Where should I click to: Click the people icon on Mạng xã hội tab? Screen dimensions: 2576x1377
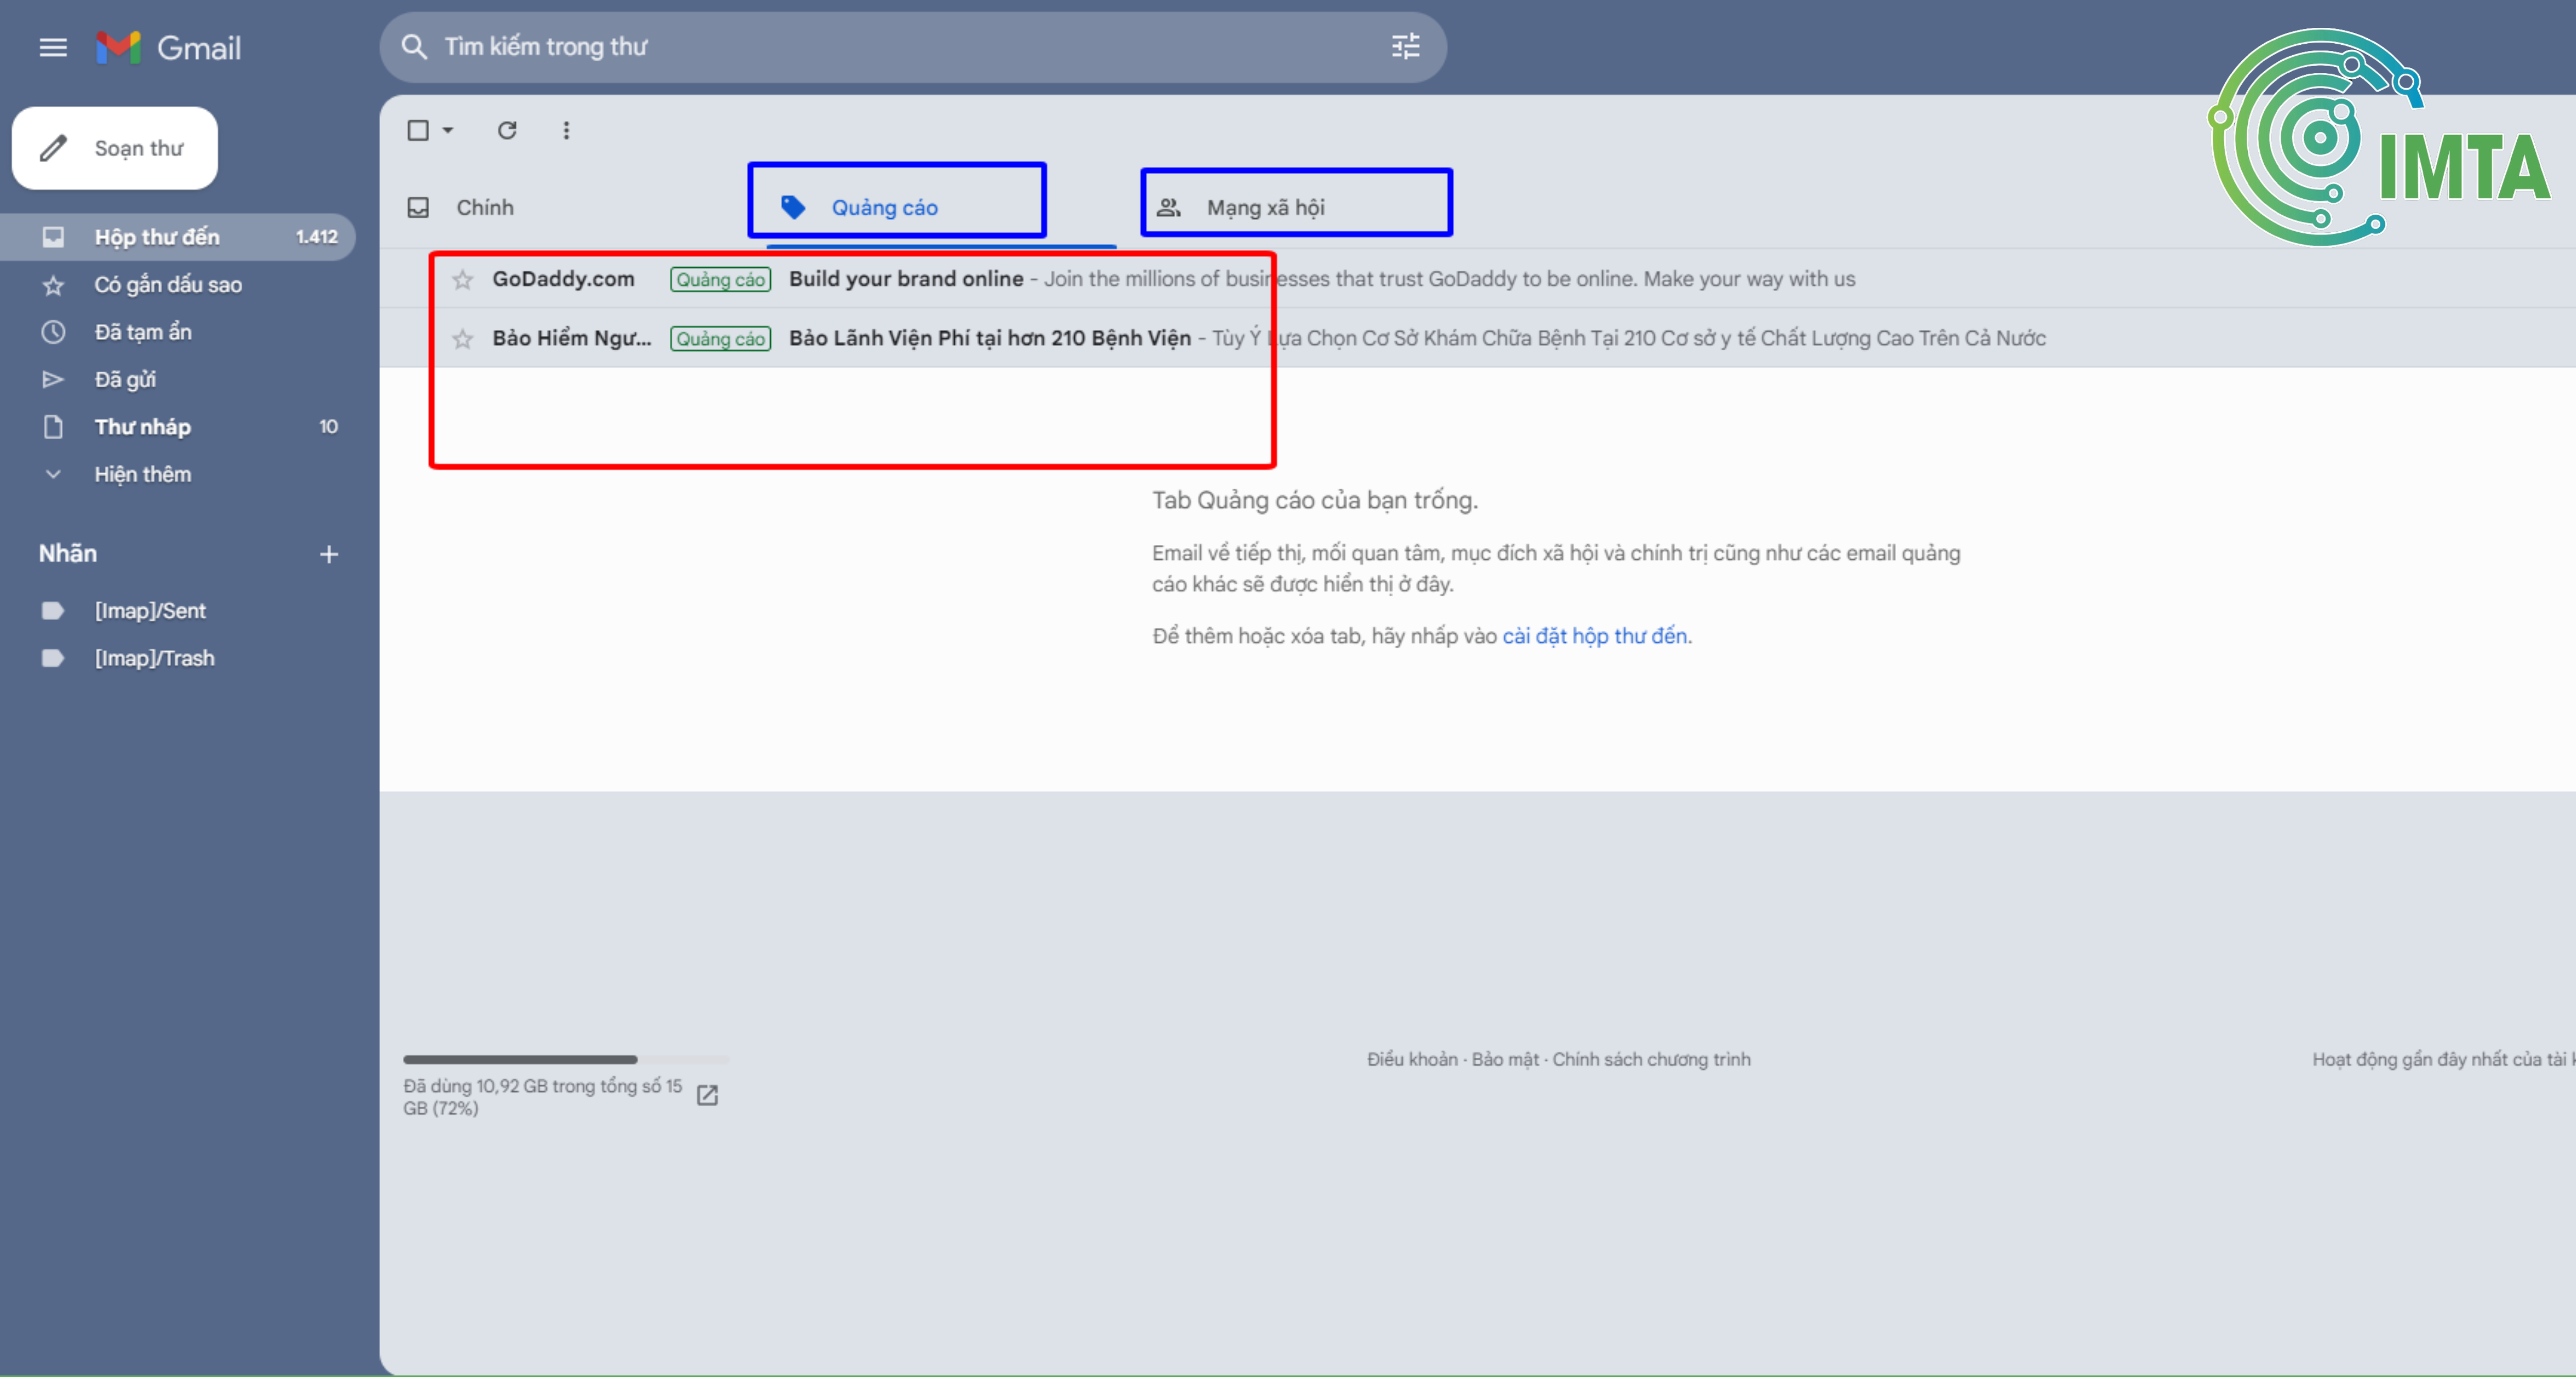coord(1169,208)
